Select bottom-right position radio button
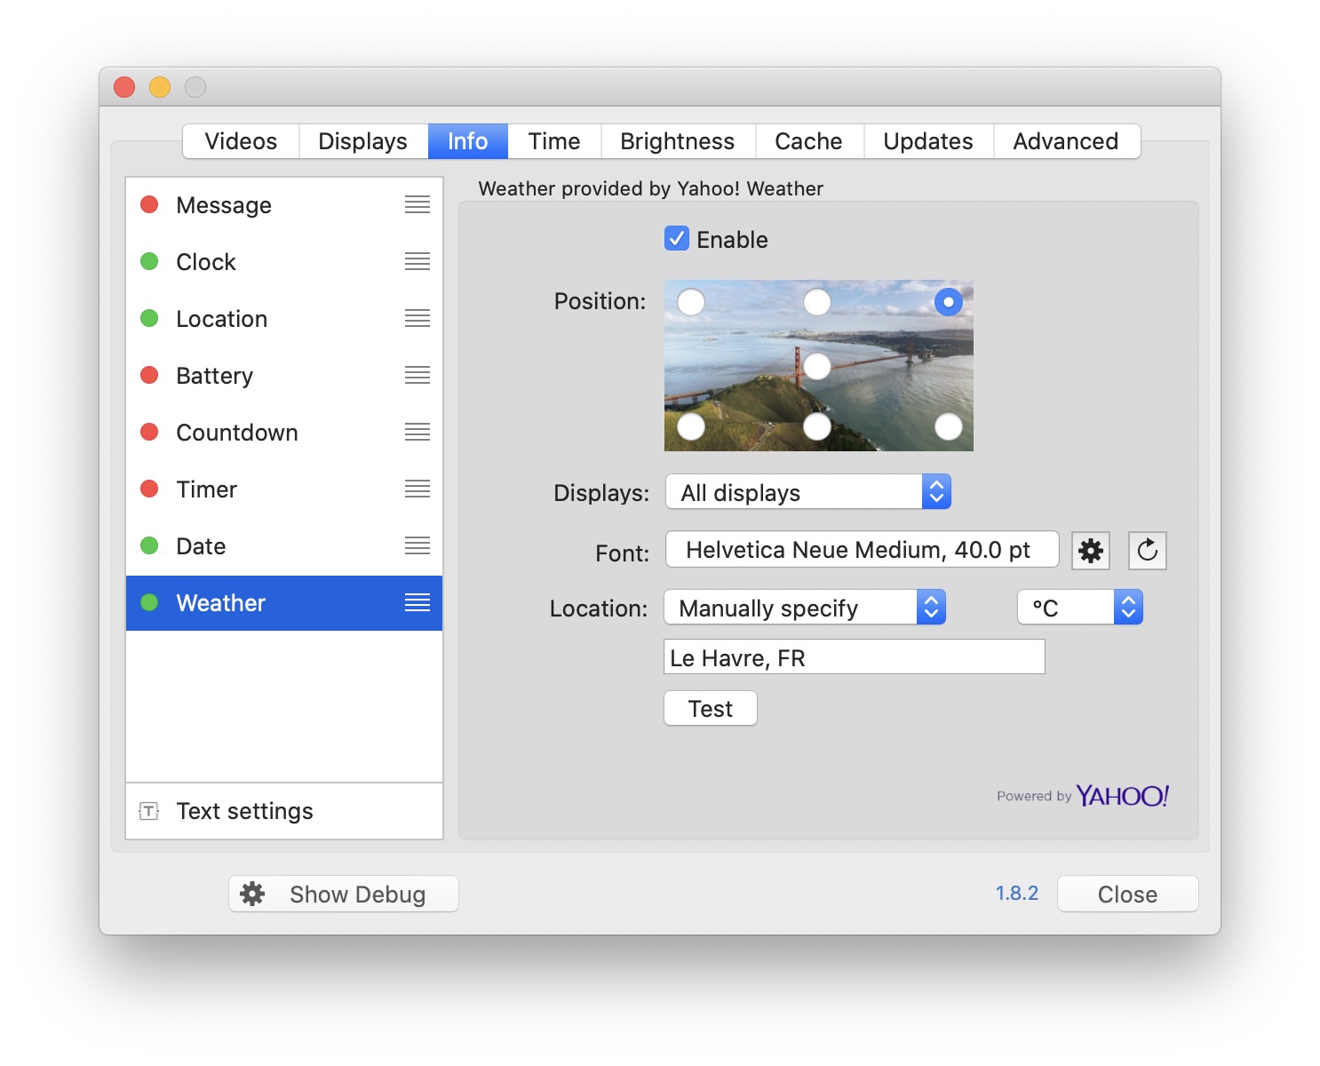The height and width of the screenshot is (1066, 1320). (949, 427)
